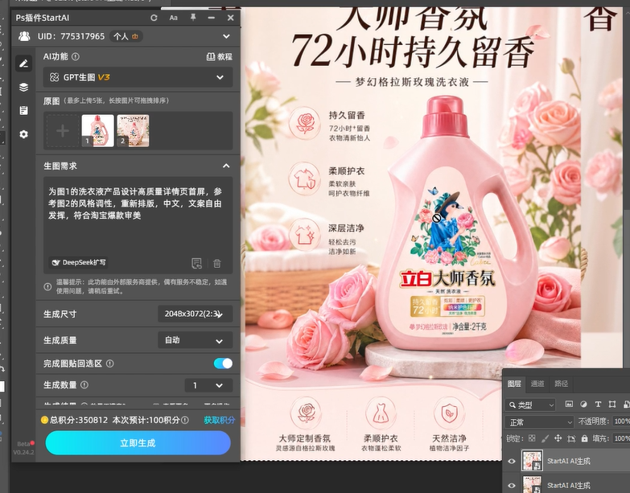The width and height of the screenshot is (630, 493).
Task: Select the pencil edit sidebar icon
Action: pos(23,64)
